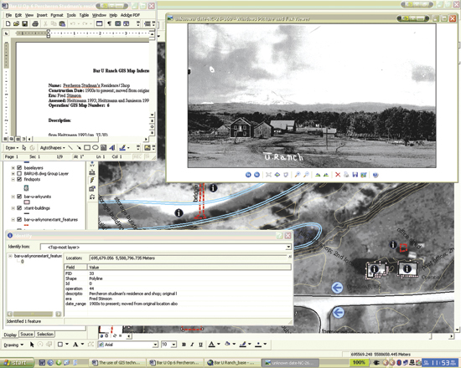Go to previous image in Picture Viewer

[248, 175]
